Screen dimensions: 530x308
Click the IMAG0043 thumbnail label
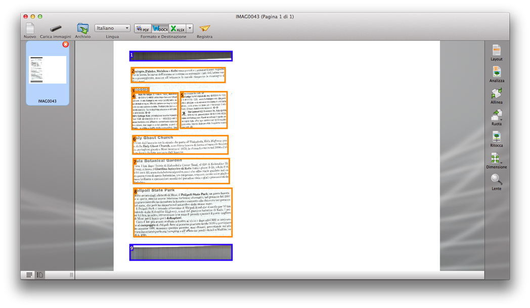coord(48,101)
